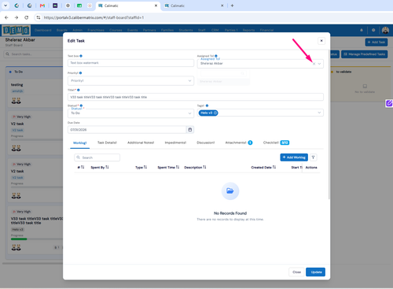Select Sheraz Akbar option in assignee list
This screenshot has height=289, width=393.
click(223, 82)
